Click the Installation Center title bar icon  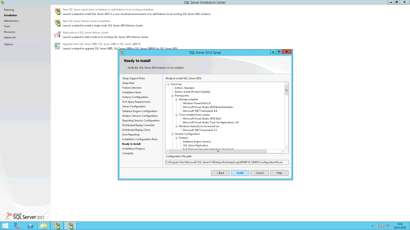(2, 2)
